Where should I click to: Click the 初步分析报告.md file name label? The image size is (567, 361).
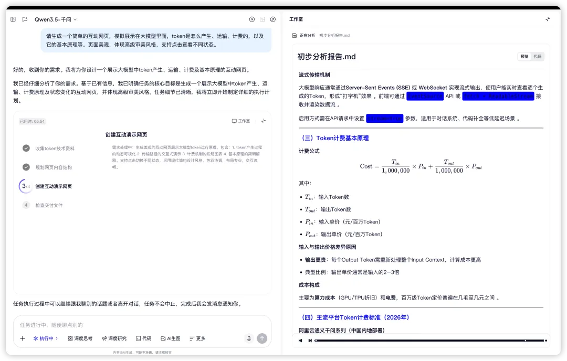coord(334,35)
